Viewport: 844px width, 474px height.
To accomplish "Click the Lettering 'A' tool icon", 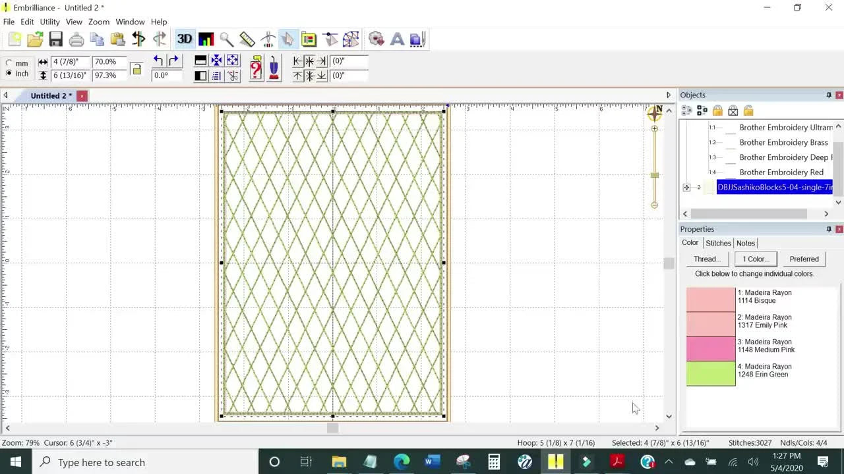I will [x=397, y=39].
